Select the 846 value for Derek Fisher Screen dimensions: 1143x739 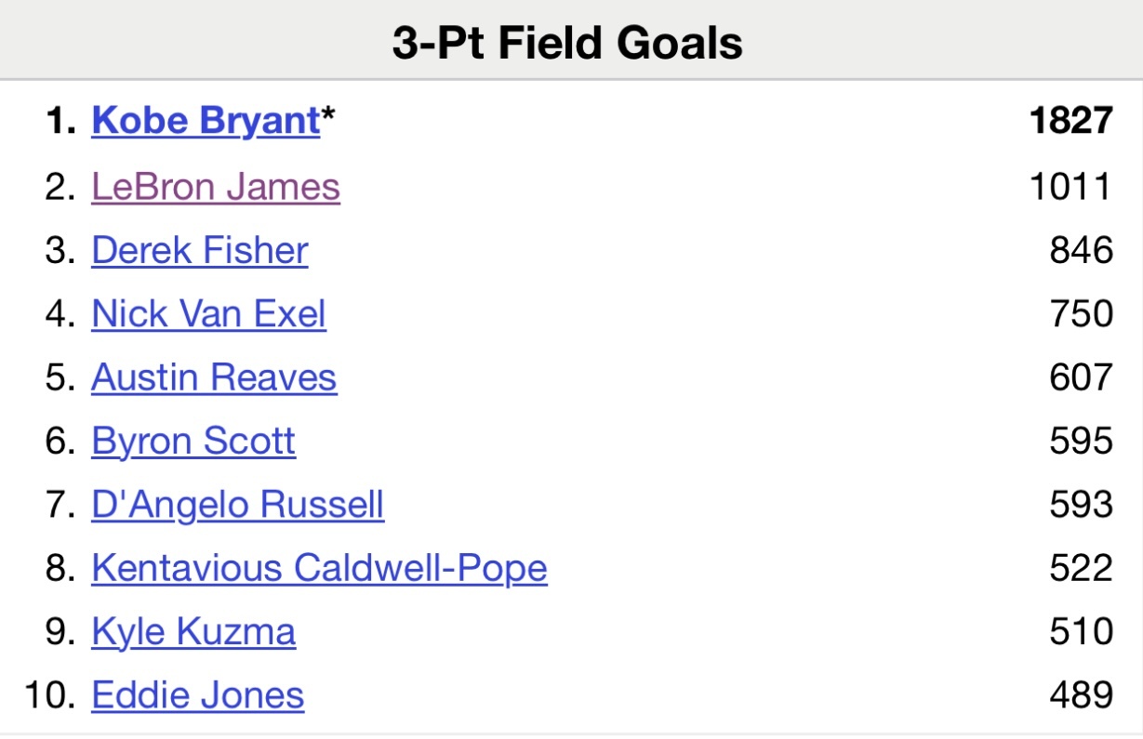click(x=1081, y=251)
